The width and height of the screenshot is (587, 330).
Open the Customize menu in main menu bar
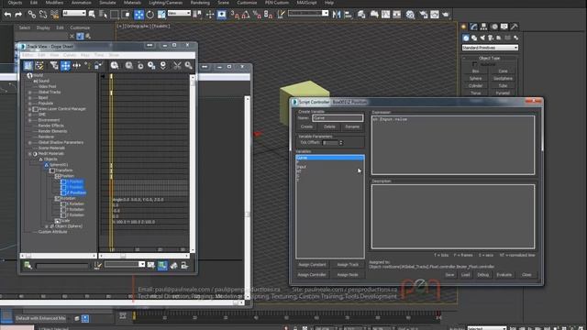coord(247,3)
